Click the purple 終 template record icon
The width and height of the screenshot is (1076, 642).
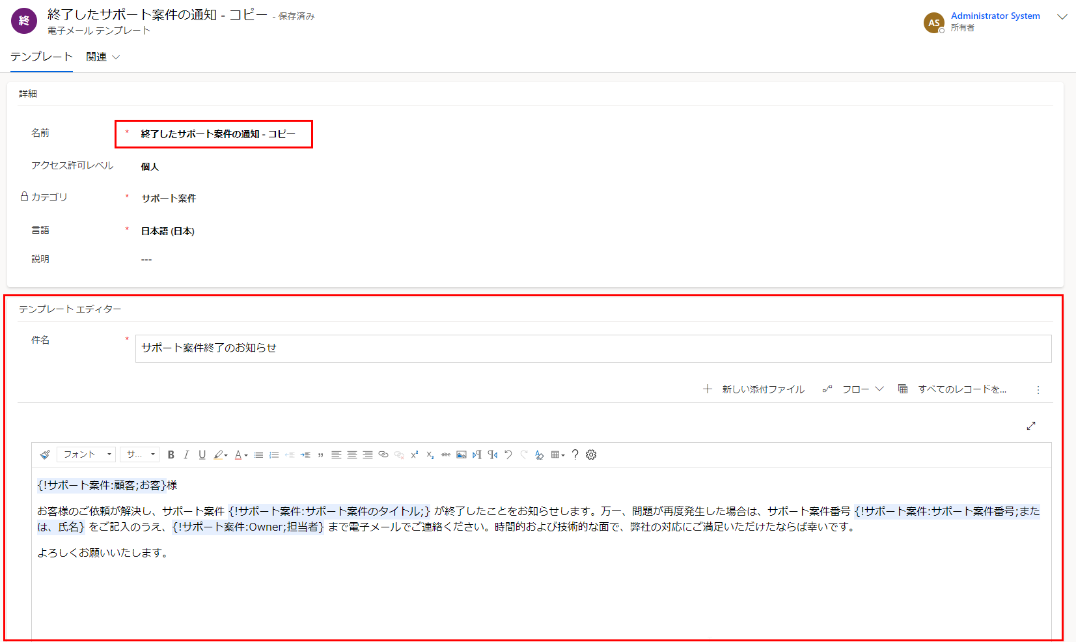pos(24,21)
